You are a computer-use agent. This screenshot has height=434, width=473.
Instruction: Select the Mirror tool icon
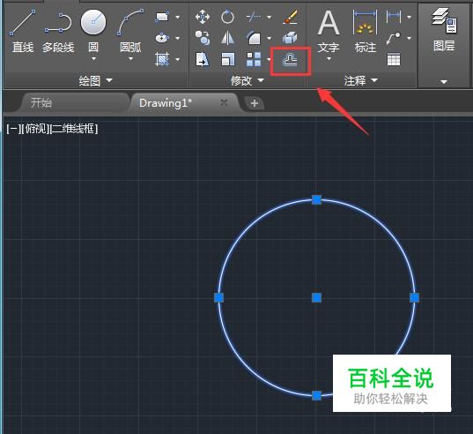[227, 38]
